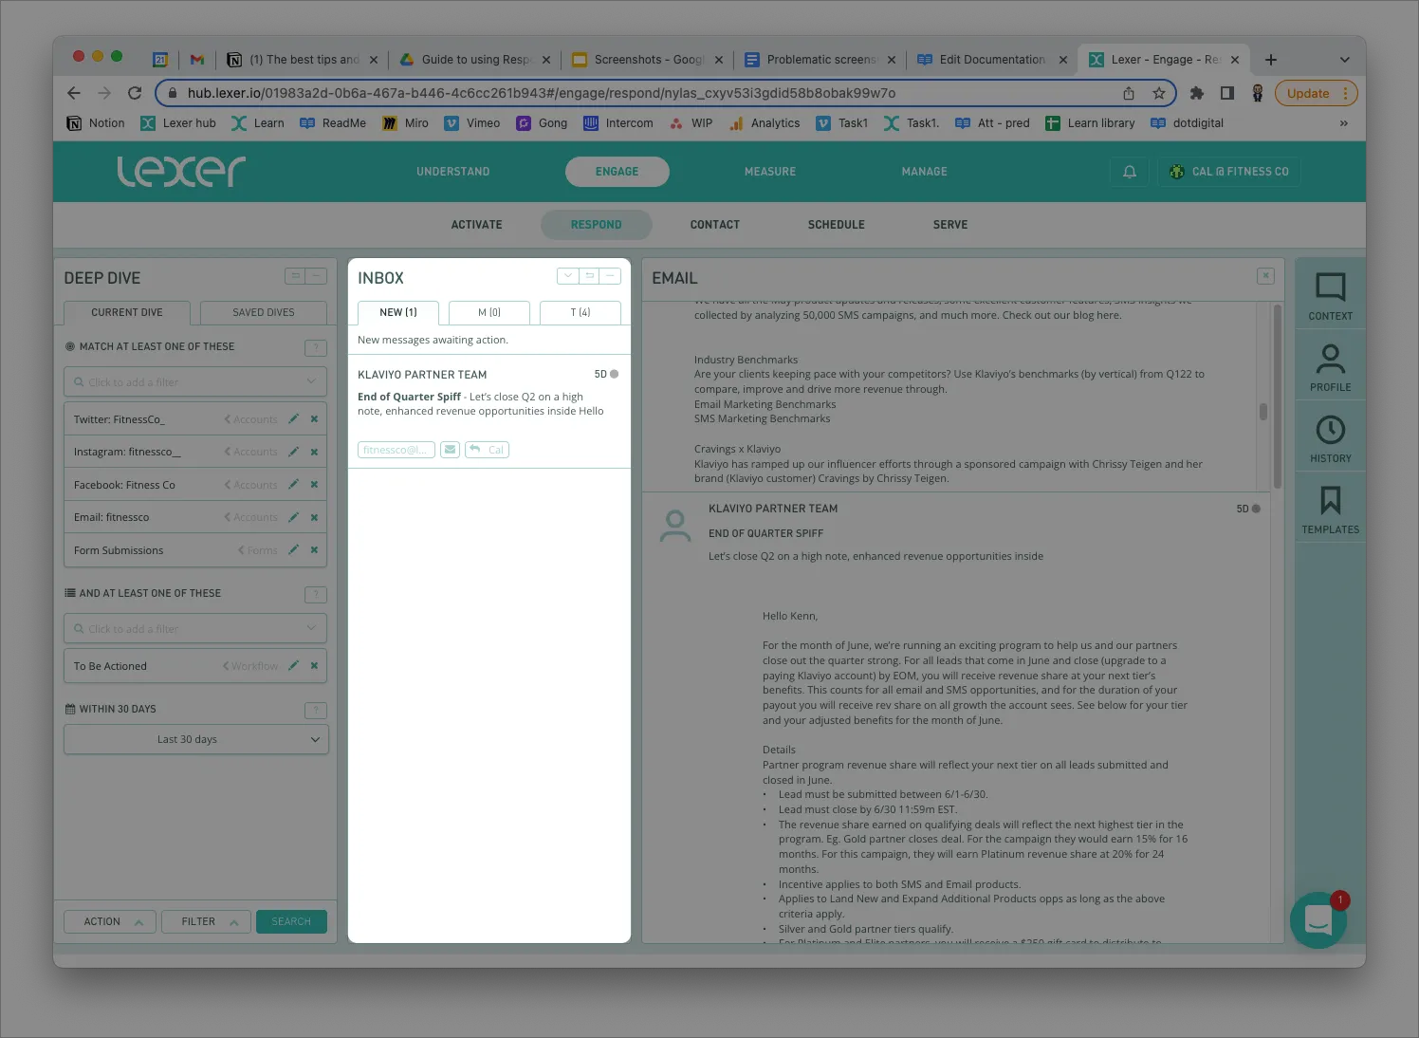Go to the Understand section
The width and height of the screenshot is (1419, 1038).
pos(453,172)
